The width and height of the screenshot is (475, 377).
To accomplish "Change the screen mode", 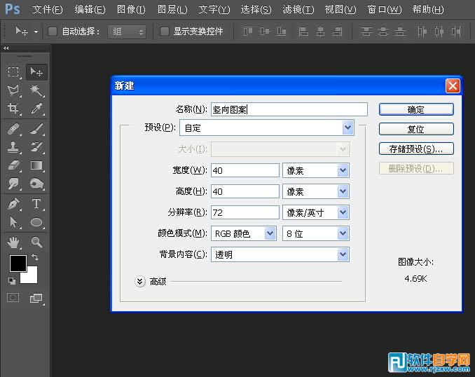I will (x=36, y=299).
